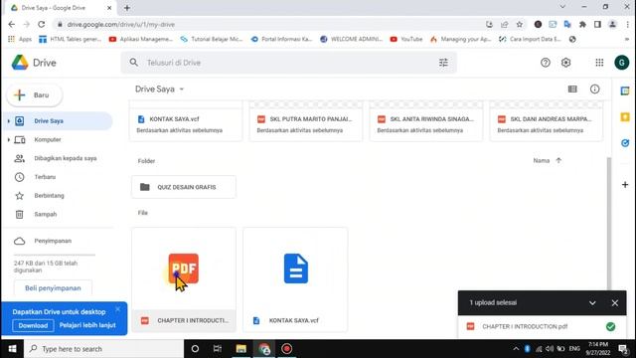
Task: Open Dibagikan kepada saya
Action: pyautogui.click(x=65, y=158)
